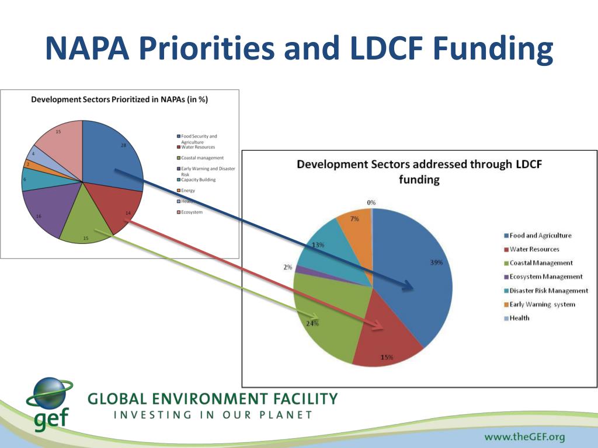The image size is (598, 448).
Task: Click the blue Food and Agriculture legend swatch
Action: pos(506,236)
